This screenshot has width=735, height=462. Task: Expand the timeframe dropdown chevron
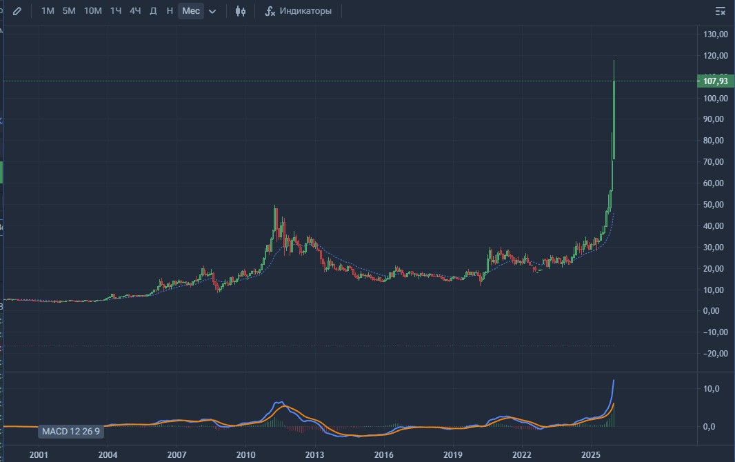point(212,11)
